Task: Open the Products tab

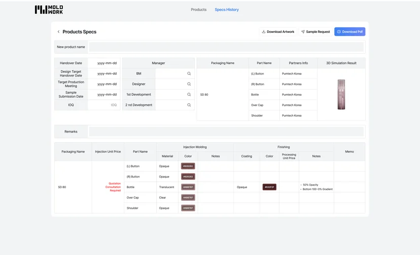Action: point(198,10)
